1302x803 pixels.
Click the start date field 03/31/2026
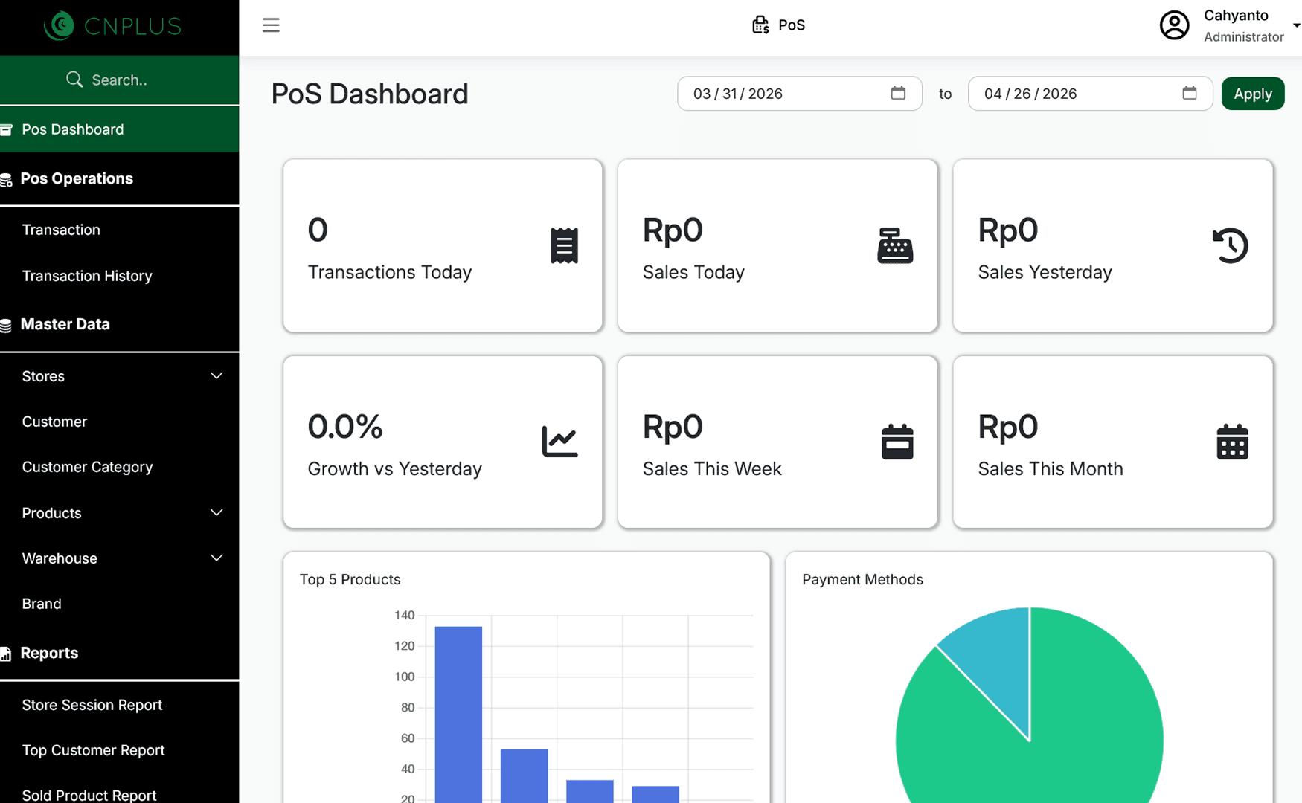(799, 94)
